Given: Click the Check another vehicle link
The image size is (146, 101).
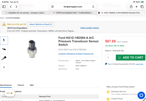Looking at the screenshot, I should [x=89, y=28].
